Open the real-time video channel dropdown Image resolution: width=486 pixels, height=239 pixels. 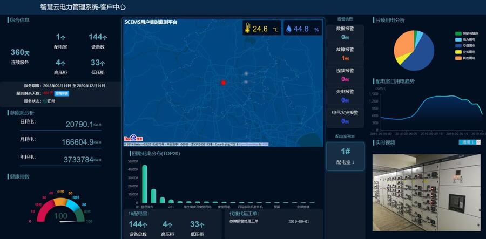(x=469, y=142)
